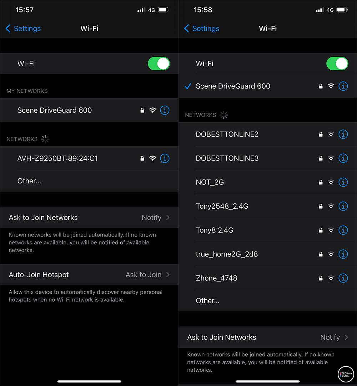Turn off Wi-Fi switch on left screen
This screenshot has width=357, height=386.
[x=159, y=64]
